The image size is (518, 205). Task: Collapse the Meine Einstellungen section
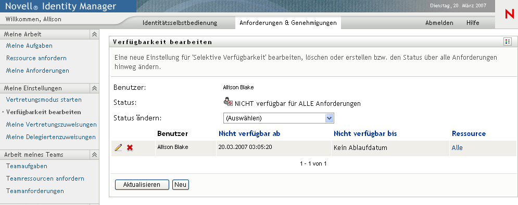94,88
